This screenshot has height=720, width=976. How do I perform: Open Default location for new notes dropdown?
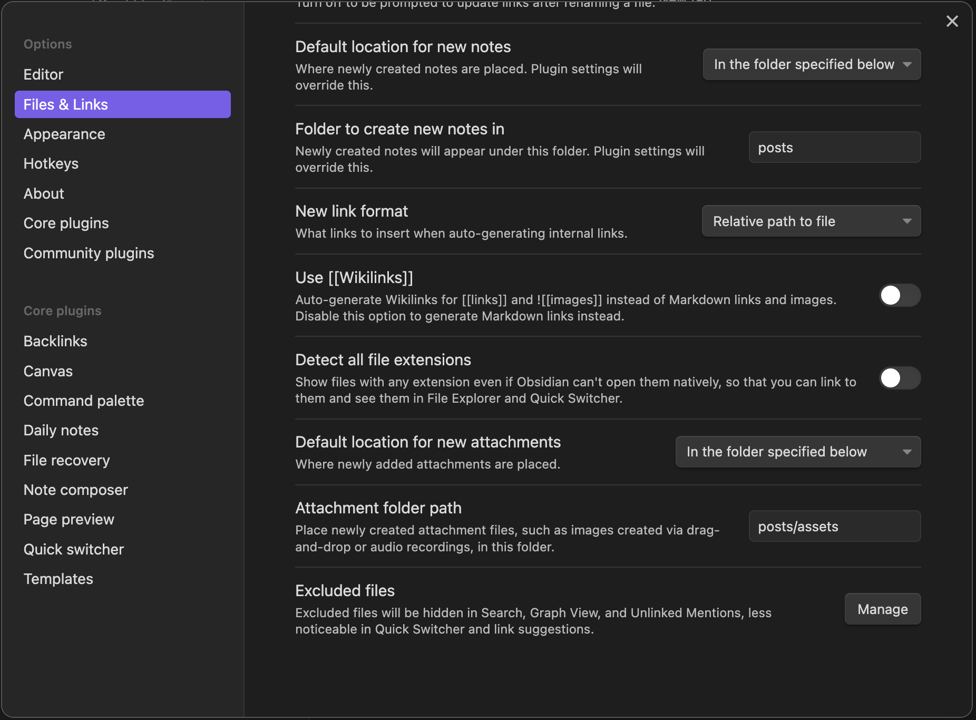click(x=812, y=64)
